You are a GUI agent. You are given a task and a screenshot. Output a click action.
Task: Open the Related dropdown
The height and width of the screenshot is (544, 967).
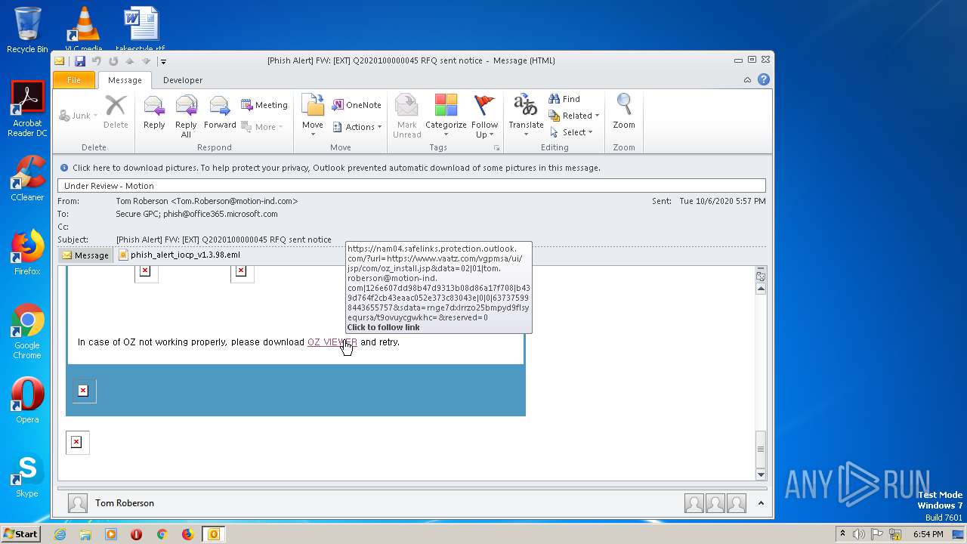coord(574,116)
